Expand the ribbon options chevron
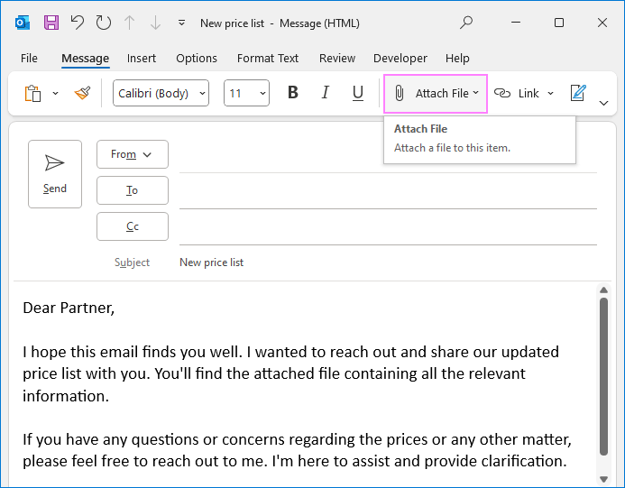625x488 pixels. (604, 103)
